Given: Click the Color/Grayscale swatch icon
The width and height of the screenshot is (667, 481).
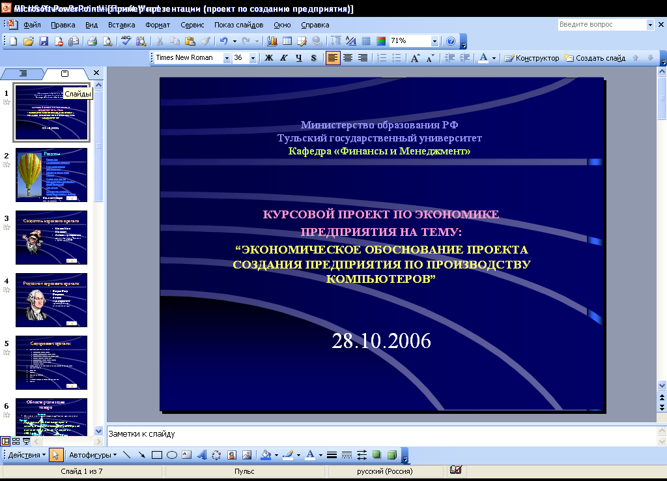Looking at the screenshot, I should coord(381,41).
